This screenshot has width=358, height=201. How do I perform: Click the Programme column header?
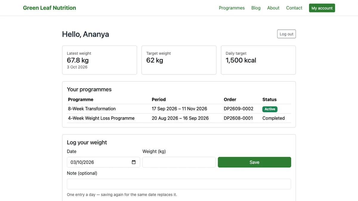(81, 99)
